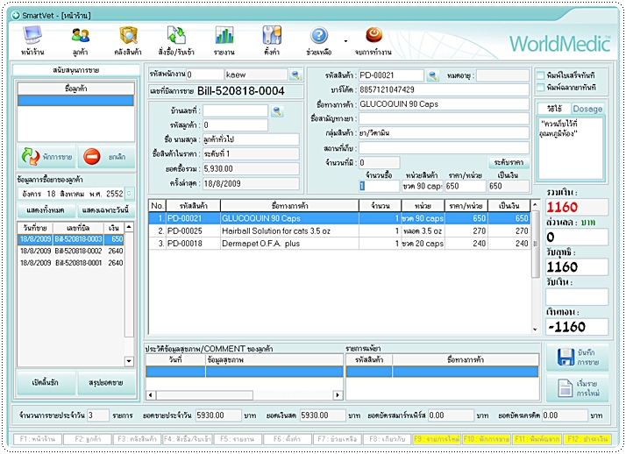Viewport: 626px width, 454px height.
Task: Open the หน้าร้าน storefront toolbar icon
Action: click(x=32, y=36)
